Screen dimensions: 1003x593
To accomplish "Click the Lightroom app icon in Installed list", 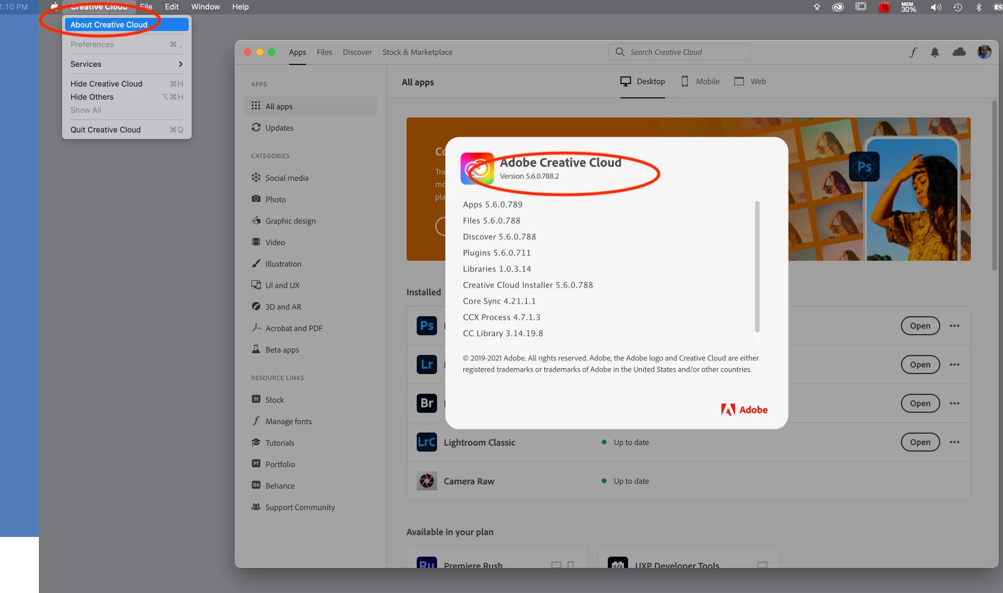I will tap(427, 365).
